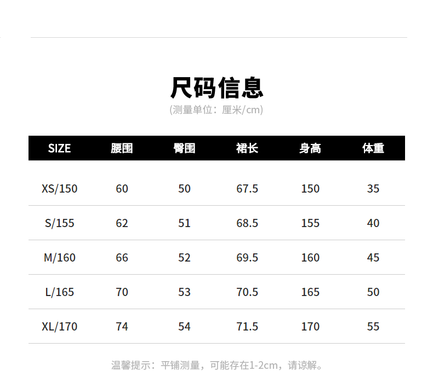Select waist value 74 in XL row
433x371 pixels.
[x=122, y=327]
